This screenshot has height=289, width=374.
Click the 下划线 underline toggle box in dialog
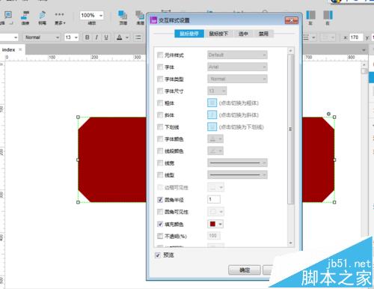pyautogui.click(x=212, y=127)
